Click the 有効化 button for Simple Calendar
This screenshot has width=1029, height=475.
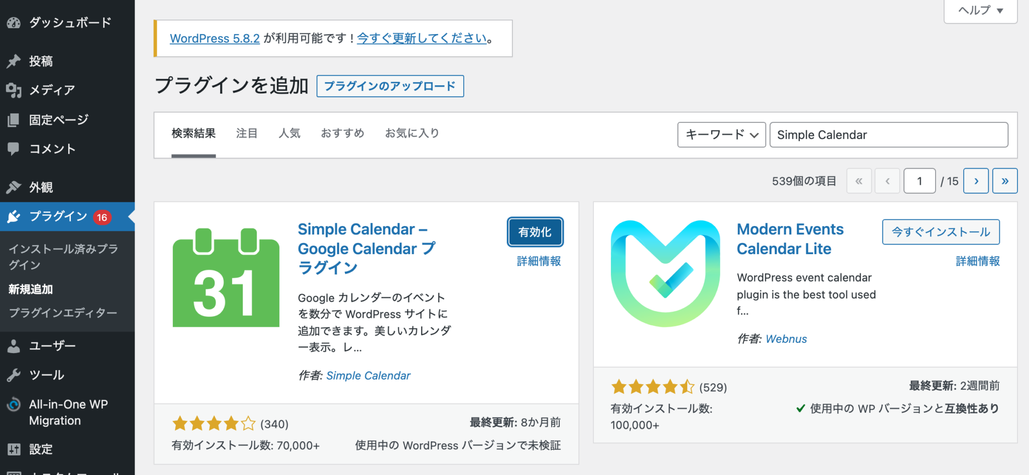(535, 232)
